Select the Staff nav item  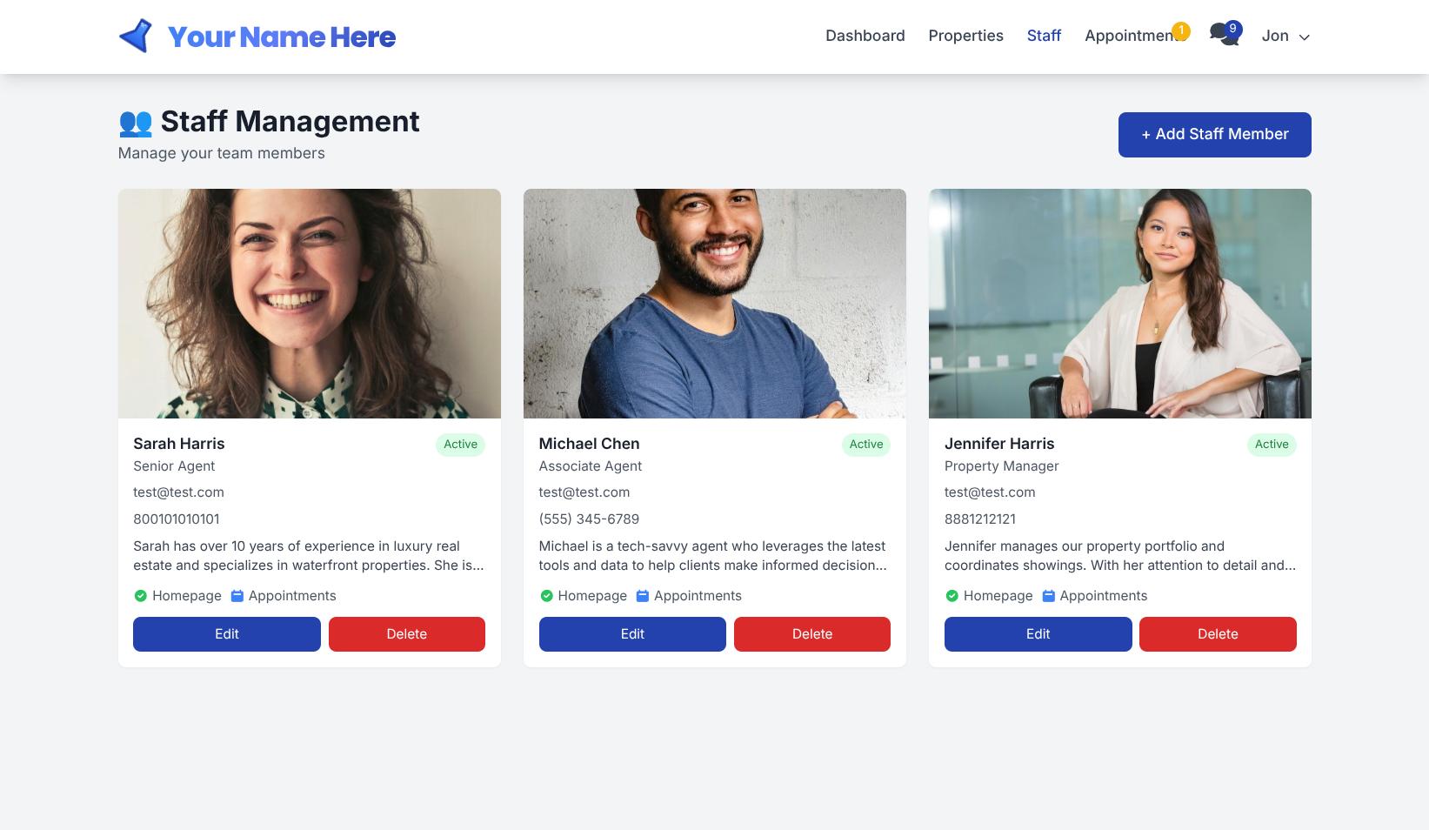(x=1044, y=36)
